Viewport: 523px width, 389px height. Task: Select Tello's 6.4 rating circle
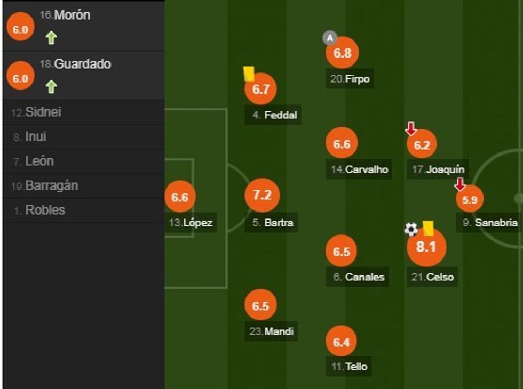coord(341,343)
